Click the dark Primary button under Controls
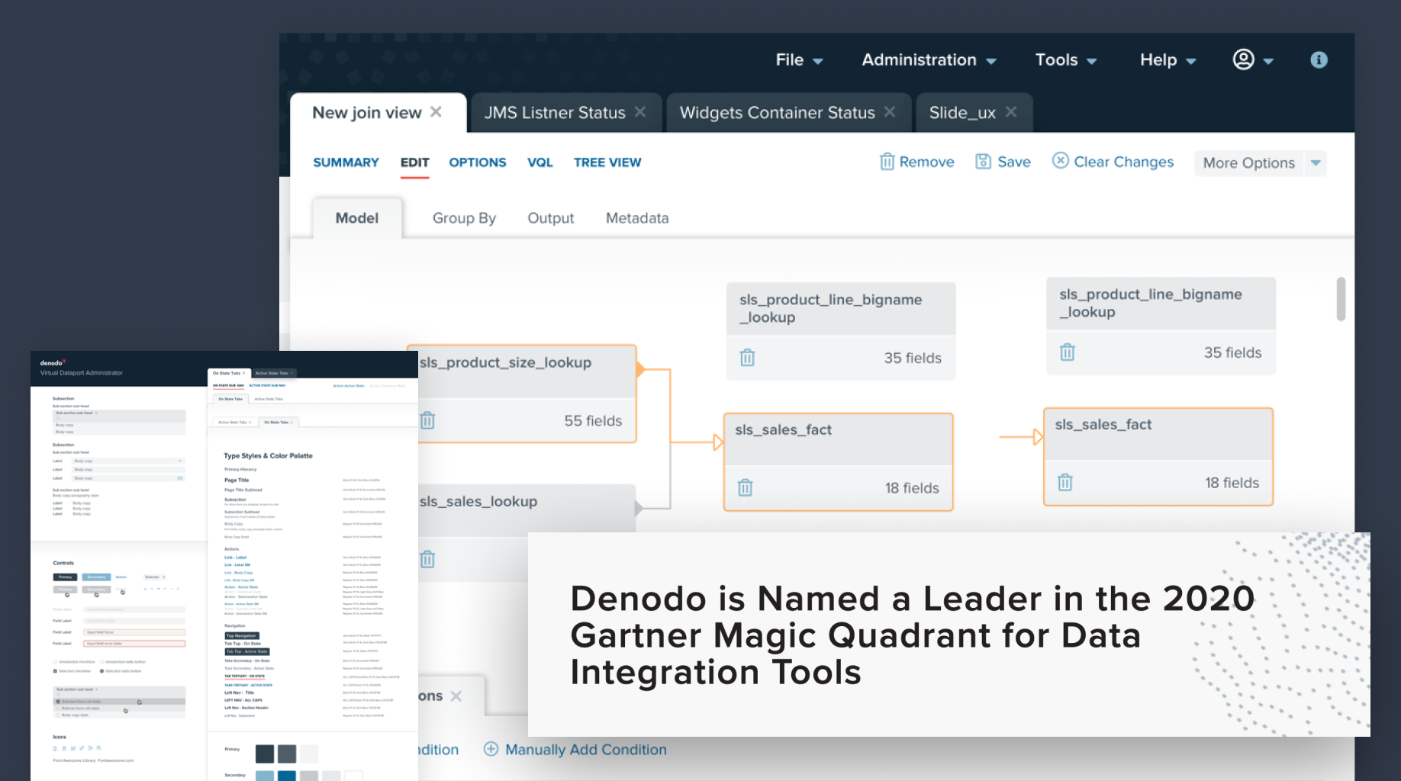 tap(65, 577)
